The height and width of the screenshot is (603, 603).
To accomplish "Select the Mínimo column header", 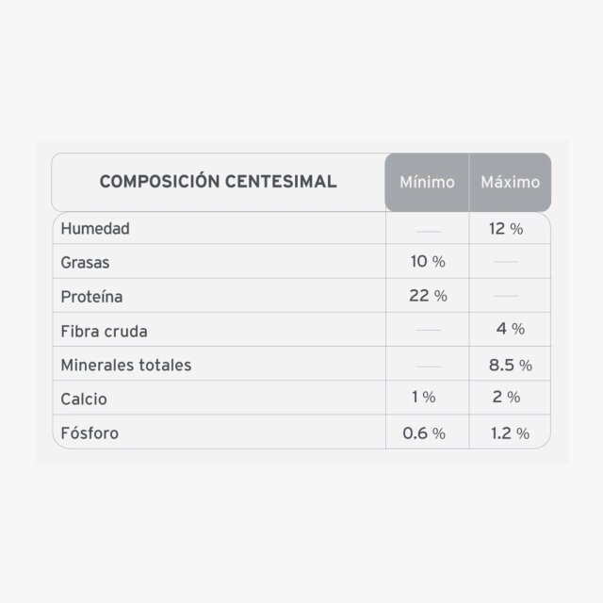I will [x=427, y=182].
